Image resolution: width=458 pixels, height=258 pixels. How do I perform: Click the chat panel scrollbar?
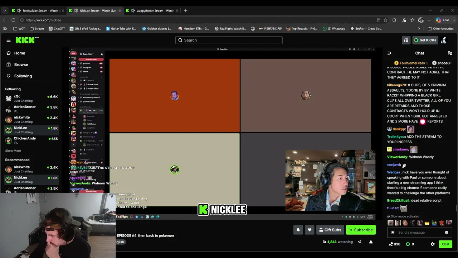pyautogui.click(x=456, y=208)
